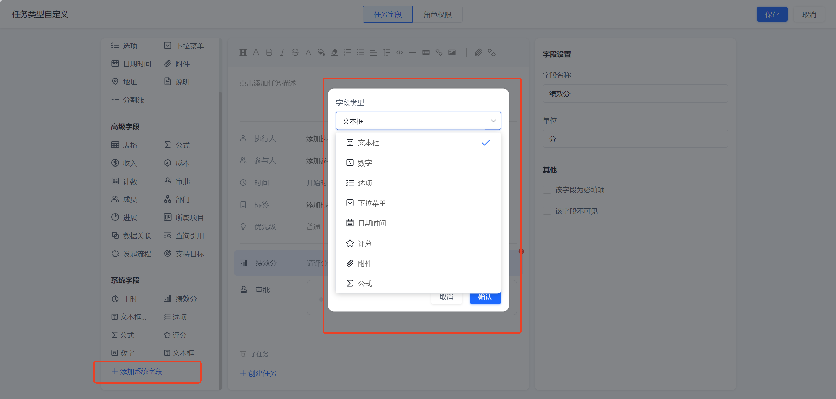Click the text alignment icon
Image resolution: width=836 pixels, height=399 pixels.
pos(374,52)
